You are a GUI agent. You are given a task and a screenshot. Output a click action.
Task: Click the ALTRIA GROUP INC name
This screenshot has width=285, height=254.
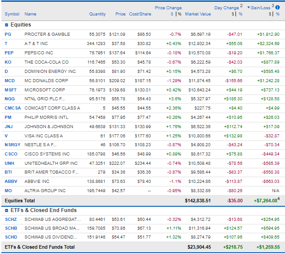(45, 191)
